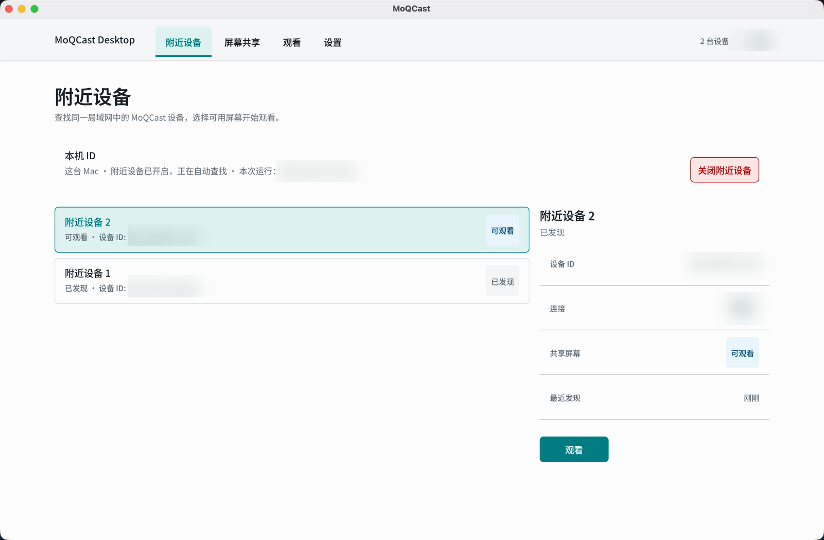
Task: Click the 这台 Mac status line
Action: coord(170,171)
